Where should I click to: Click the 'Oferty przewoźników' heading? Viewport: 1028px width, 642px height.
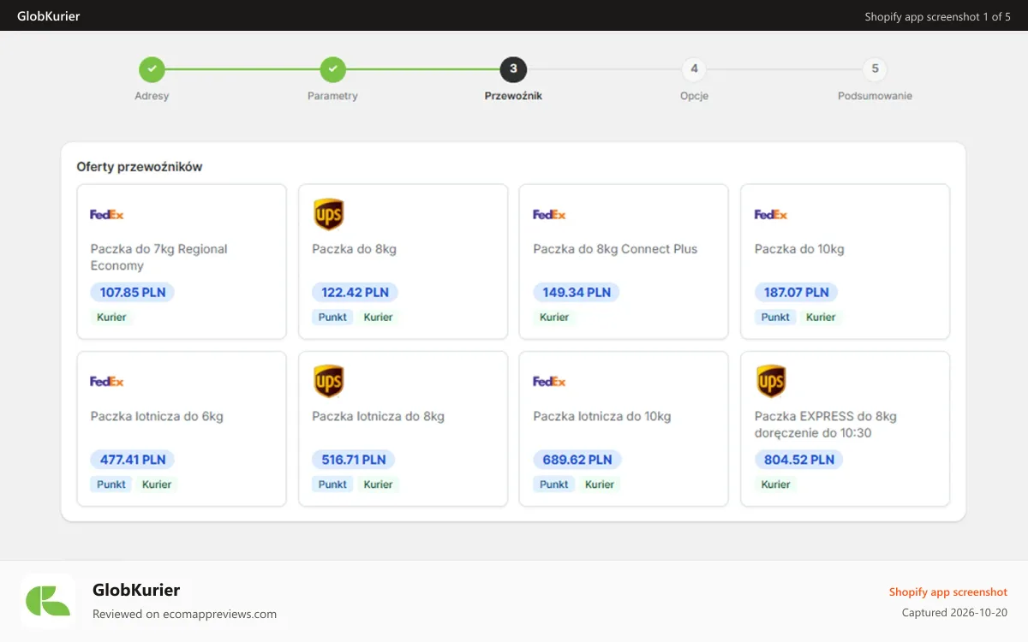140,167
